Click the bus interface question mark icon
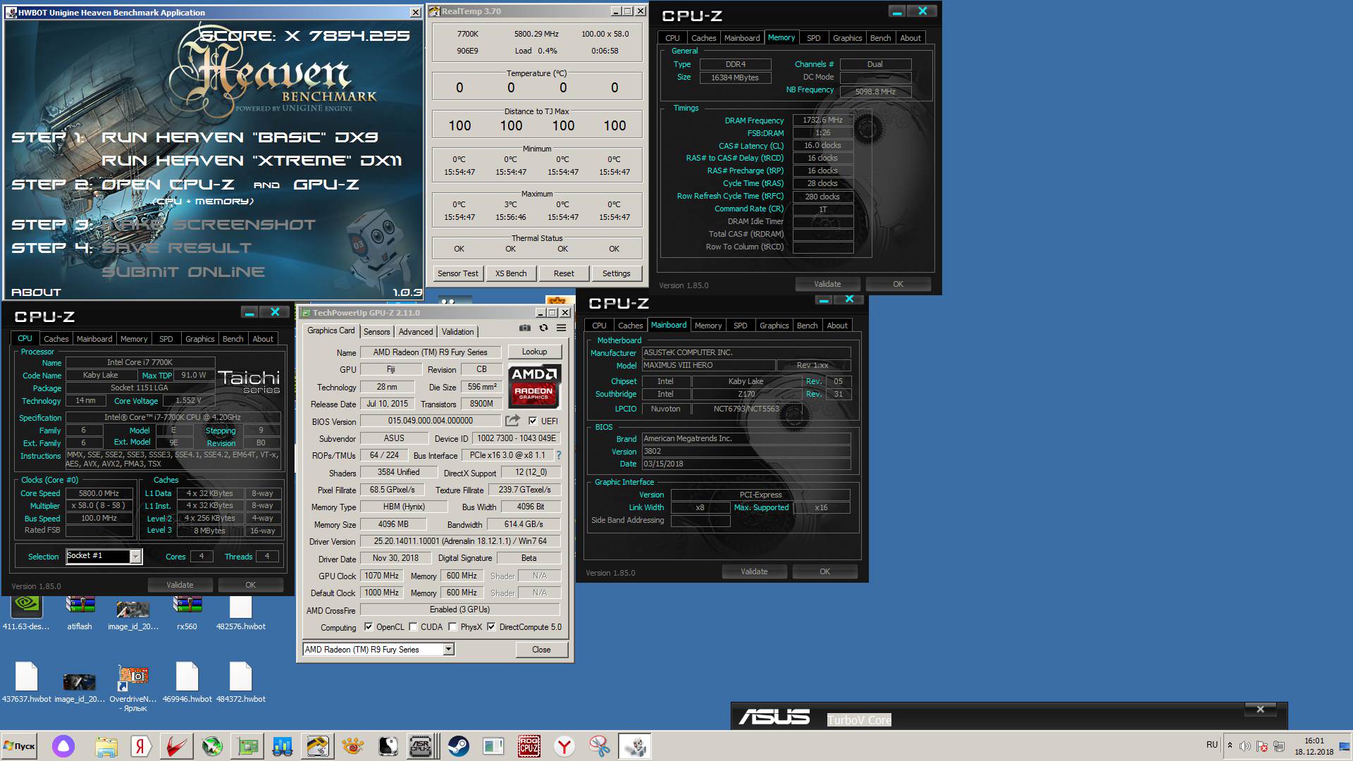Viewport: 1353px width, 761px height. [559, 455]
